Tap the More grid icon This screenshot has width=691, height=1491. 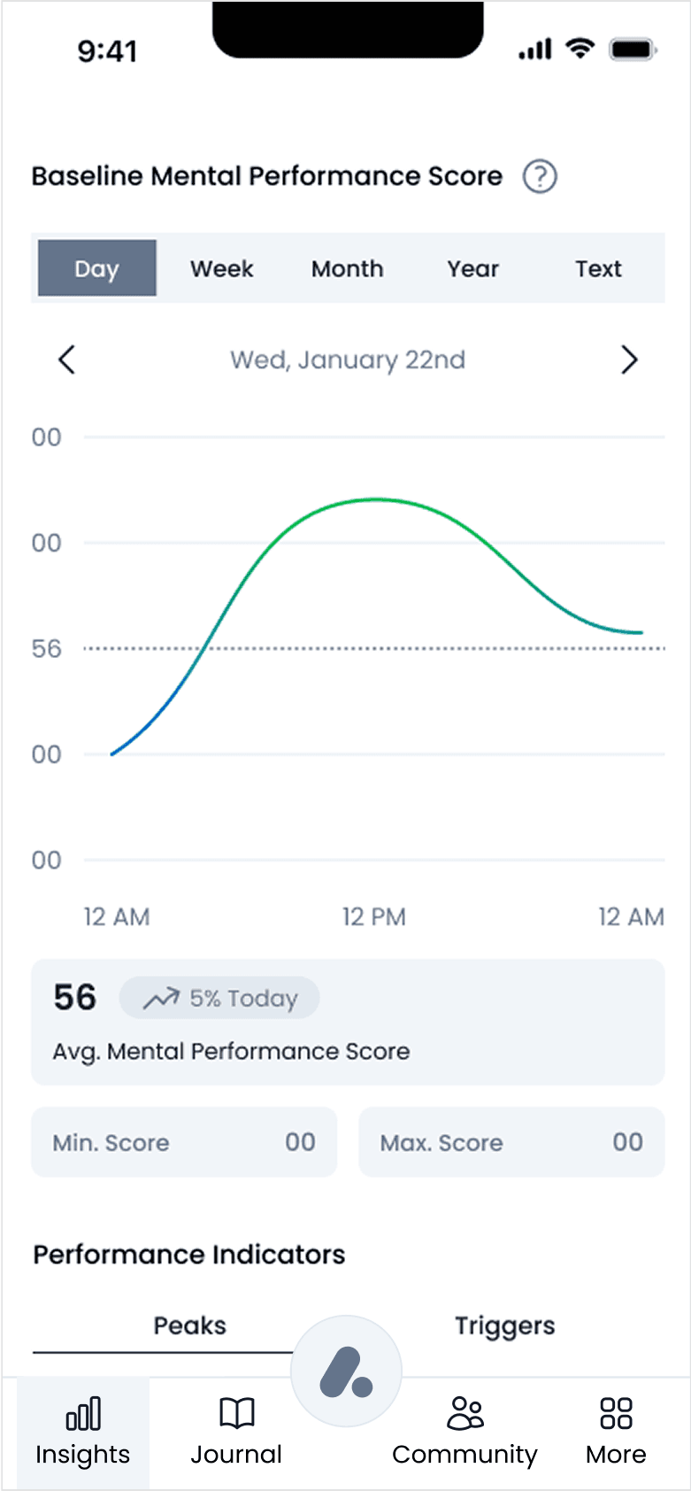(x=616, y=1413)
